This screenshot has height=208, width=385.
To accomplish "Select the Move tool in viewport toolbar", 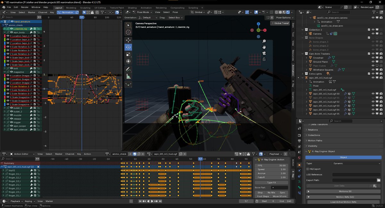I will click(128, 40).
